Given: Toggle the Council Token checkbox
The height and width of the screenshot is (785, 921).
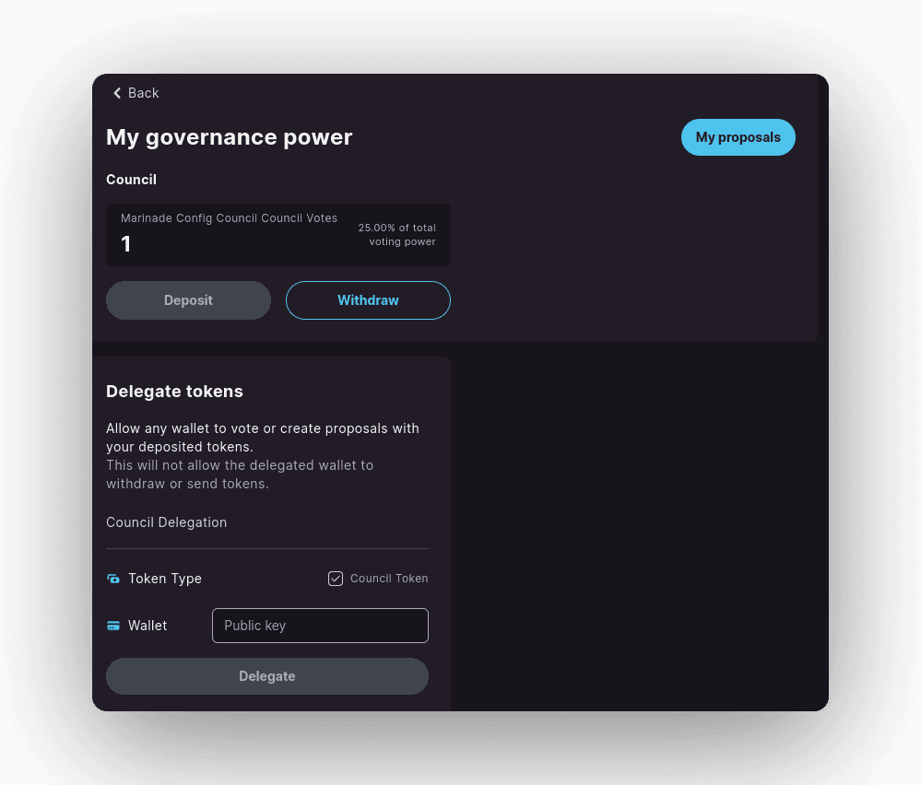Looking at the screenshot, I should coord(336,579).
